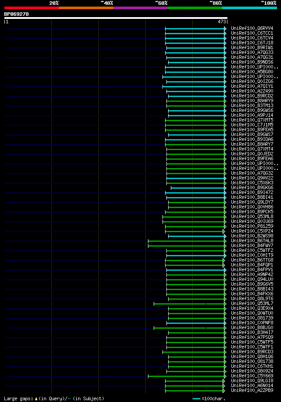Screen dimensions: 281x402
Task: Open hit UniRef100_B9GKG6
Action: pos(252,188)
